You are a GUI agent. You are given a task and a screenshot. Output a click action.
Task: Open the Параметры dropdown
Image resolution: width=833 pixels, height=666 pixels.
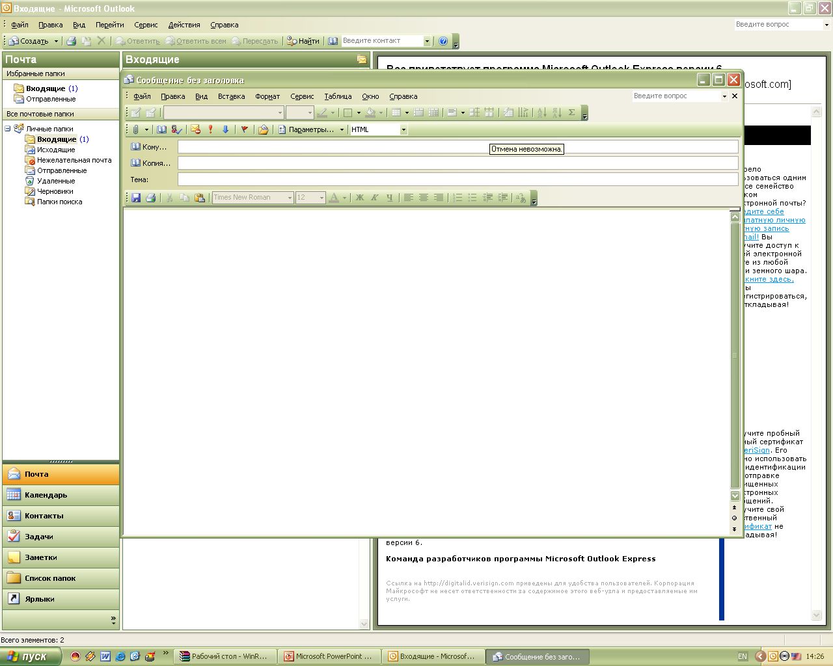click(x=342, y=129)
